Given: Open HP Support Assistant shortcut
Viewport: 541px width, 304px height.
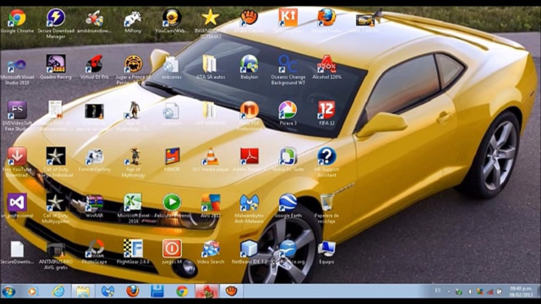Looking at the screenshot, I should pyautogui.click(x=327, y=156).
